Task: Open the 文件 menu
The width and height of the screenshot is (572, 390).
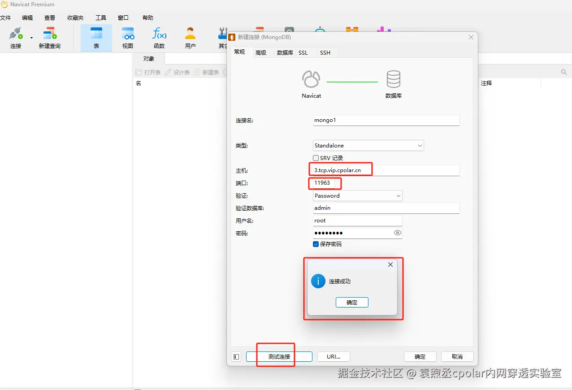Action: point(5,18)
